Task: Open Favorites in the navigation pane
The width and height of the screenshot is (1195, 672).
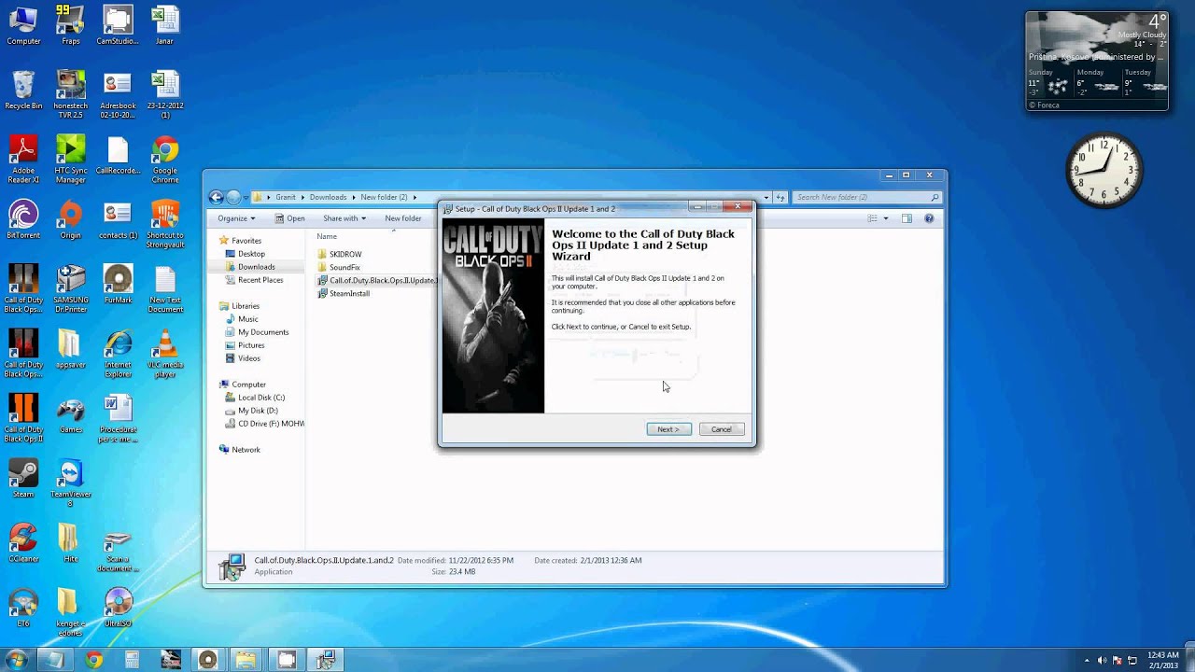Action: [246, 241]
